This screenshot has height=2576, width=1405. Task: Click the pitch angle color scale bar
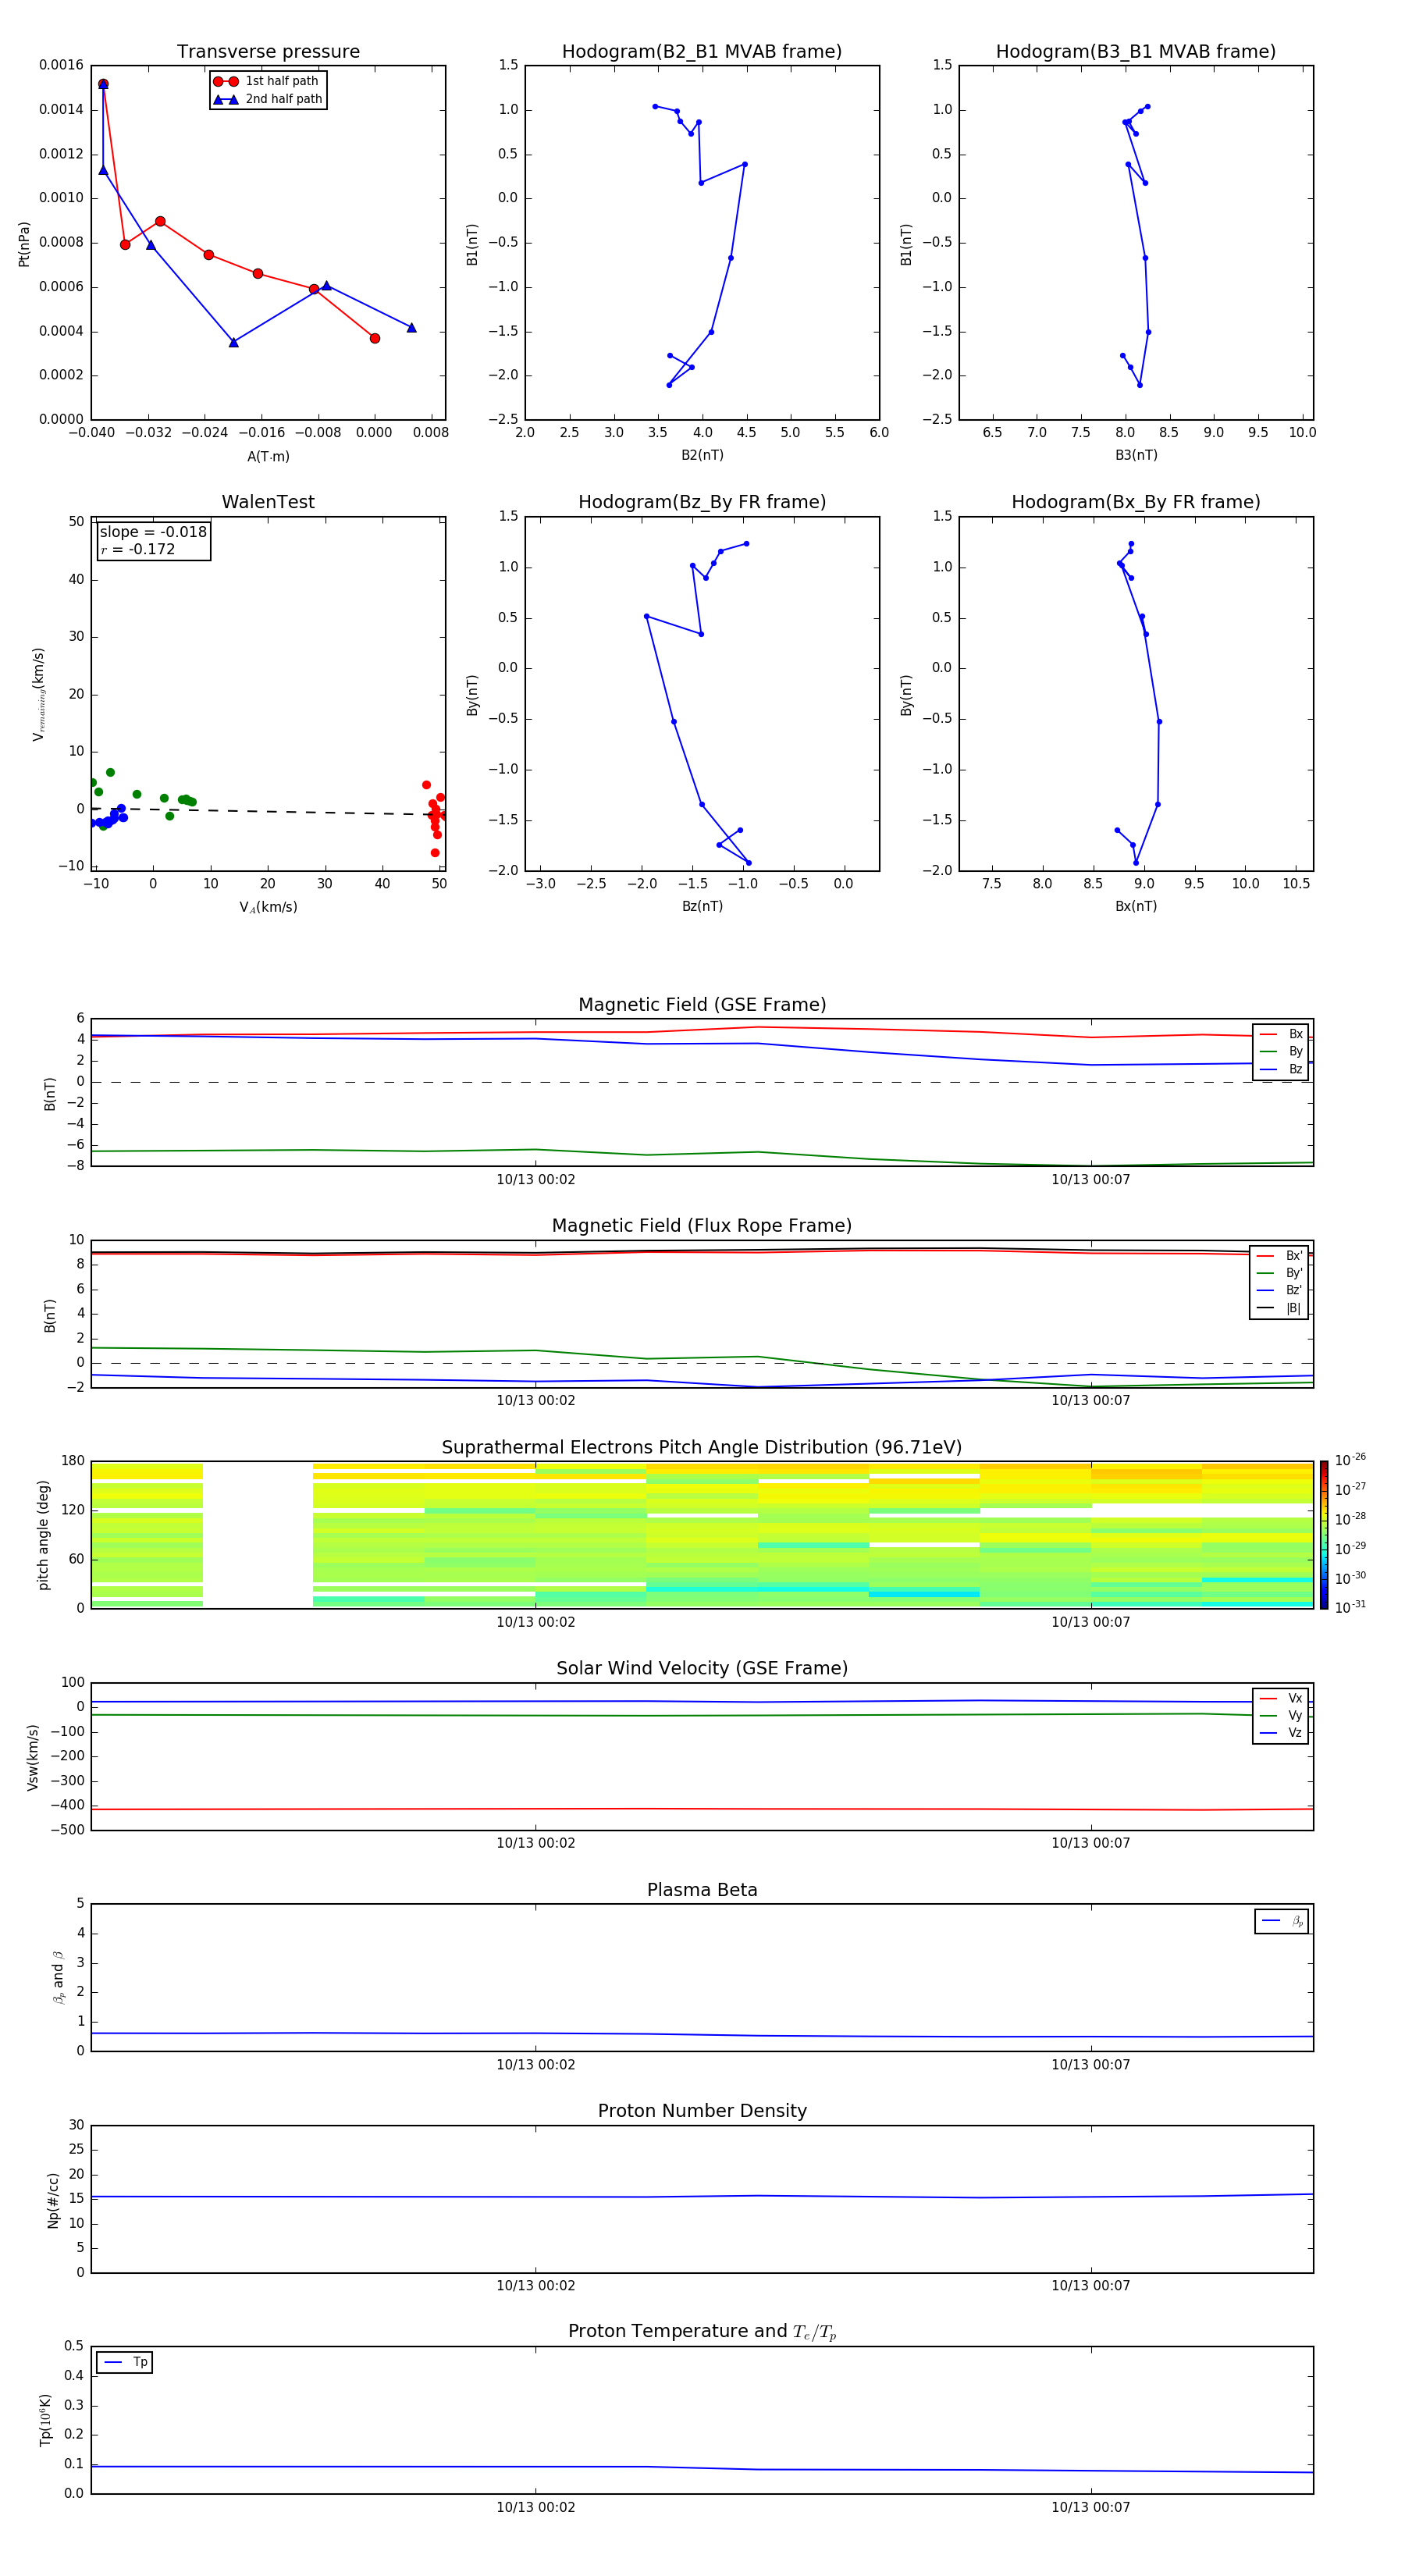1324,1535
